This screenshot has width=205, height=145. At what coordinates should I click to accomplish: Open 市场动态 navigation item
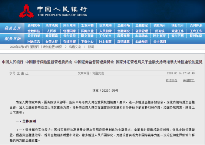[141, 36]
